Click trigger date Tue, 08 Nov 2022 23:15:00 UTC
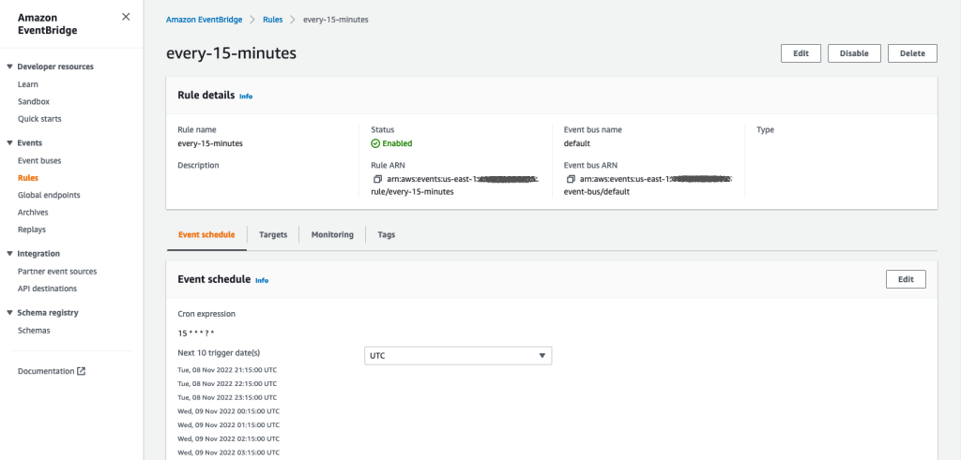This screenshot has width=961, height=460. [x=227, y=397]
